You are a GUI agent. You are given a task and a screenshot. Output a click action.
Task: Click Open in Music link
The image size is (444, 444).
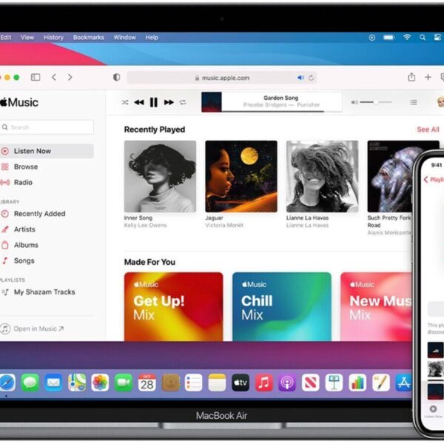(33, 329)
